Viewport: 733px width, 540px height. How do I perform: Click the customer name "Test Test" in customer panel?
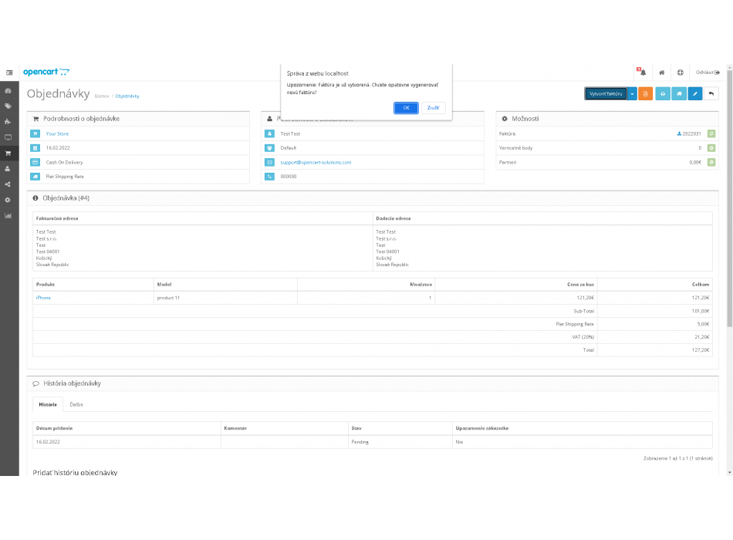(290, 133)
